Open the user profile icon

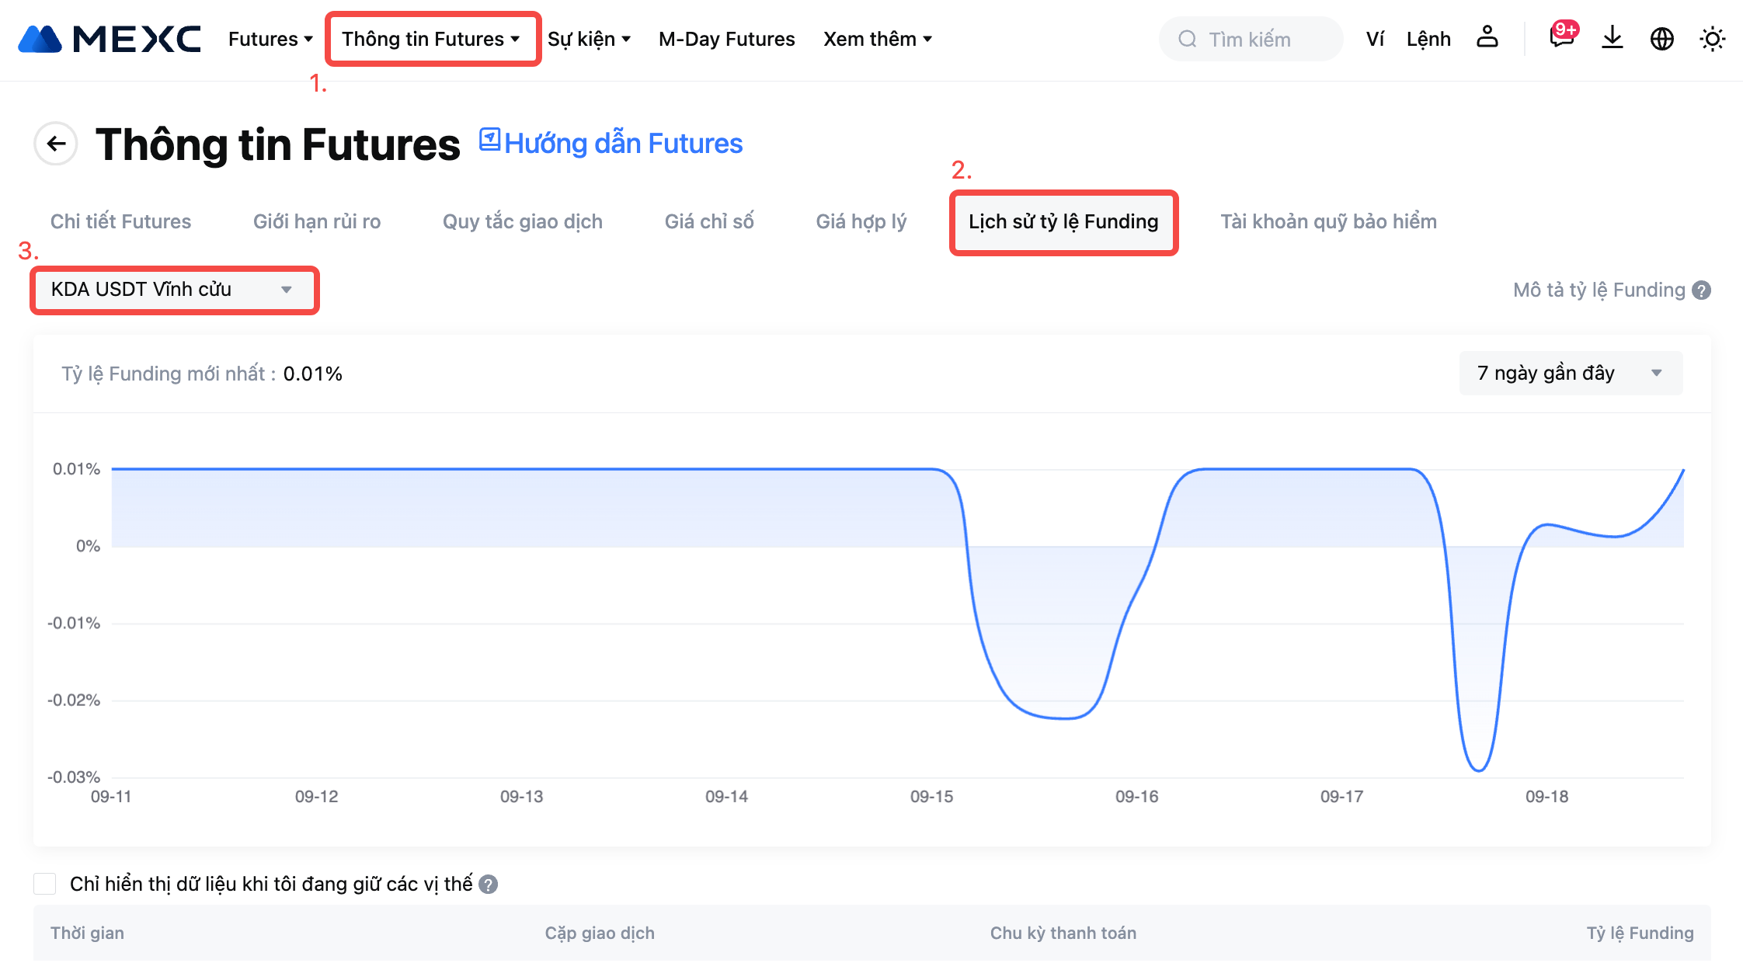(1487, 37)
